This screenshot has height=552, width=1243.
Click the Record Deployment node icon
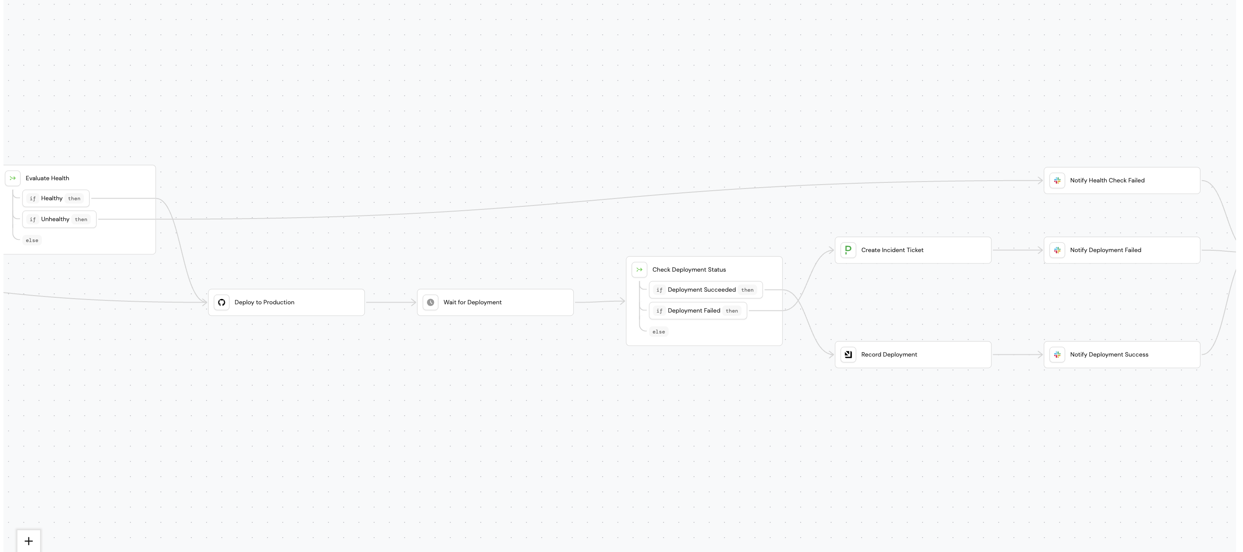[848, 355]
